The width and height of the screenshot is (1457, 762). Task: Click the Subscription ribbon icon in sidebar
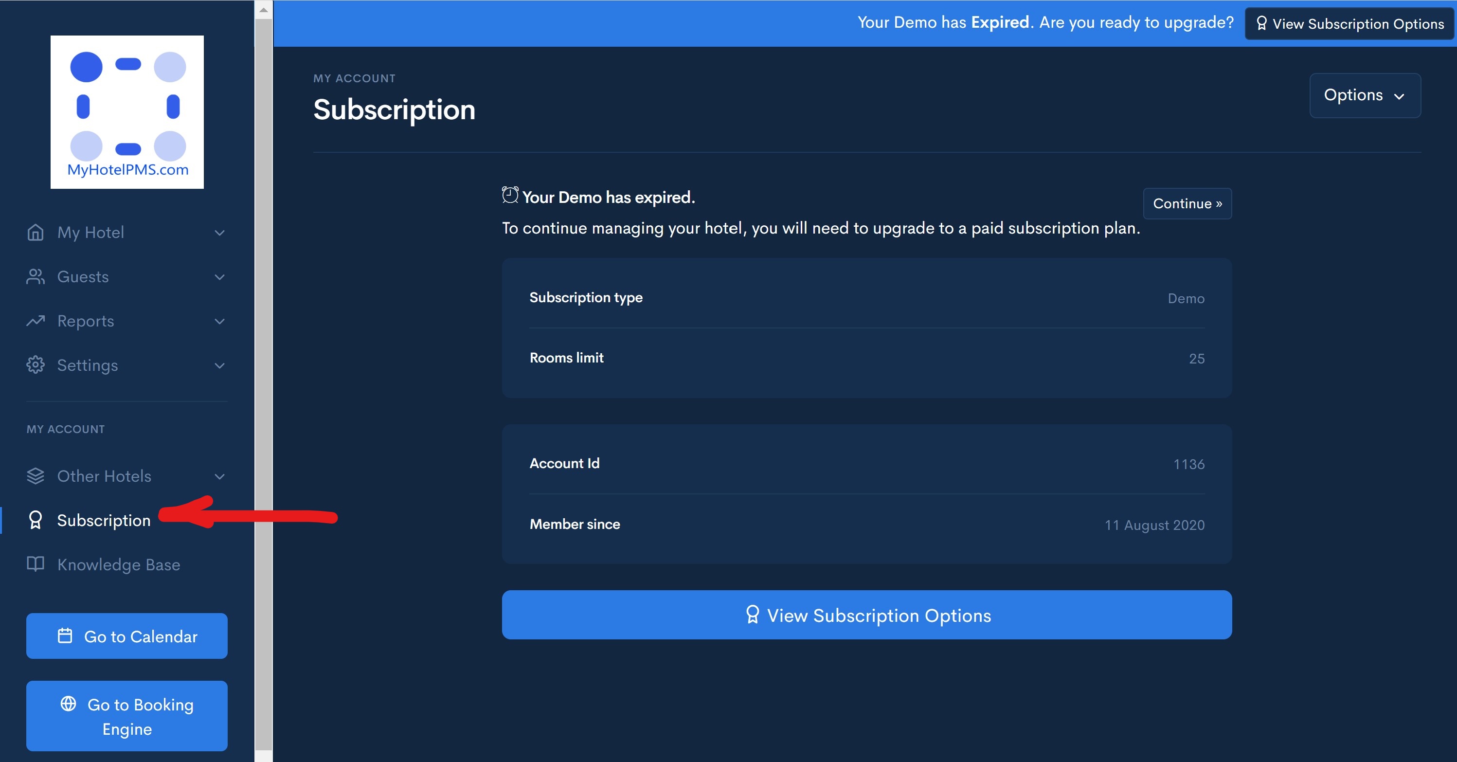[36, 520]
